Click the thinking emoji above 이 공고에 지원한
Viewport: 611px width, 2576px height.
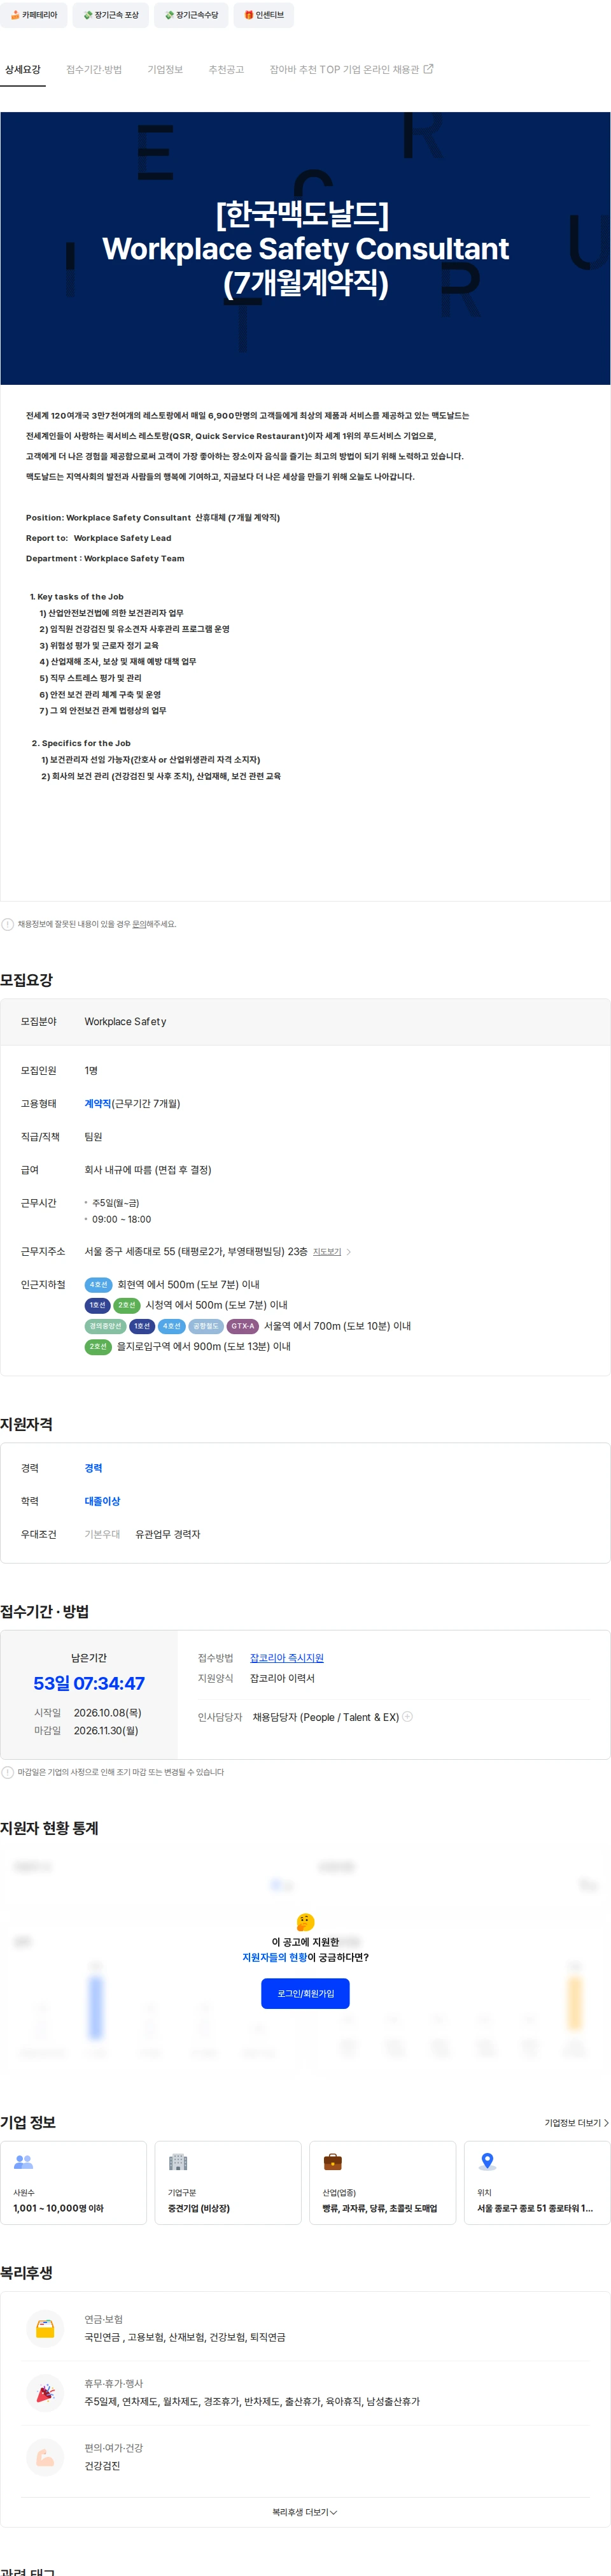pyautogui.click(x=305, y=1922)
